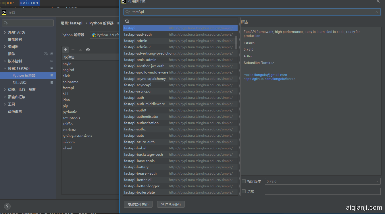Click the 安装软件包 button
This screenshot has width=385, height=214.
click(x=138, y=204)
